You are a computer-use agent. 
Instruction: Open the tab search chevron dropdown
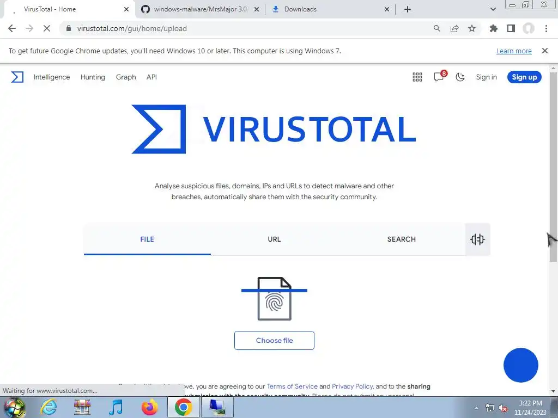click(493, 9)
